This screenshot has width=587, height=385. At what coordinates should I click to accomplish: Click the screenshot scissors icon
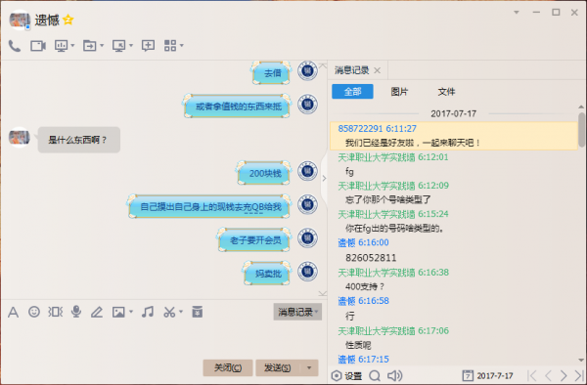point(169,312)
